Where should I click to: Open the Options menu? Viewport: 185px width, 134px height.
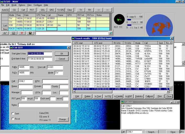[x=22, y=5]
